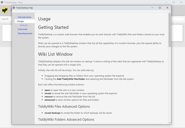Open the Backups sub-page
This screenshot has height=128, width=185.
pos(24,25)
